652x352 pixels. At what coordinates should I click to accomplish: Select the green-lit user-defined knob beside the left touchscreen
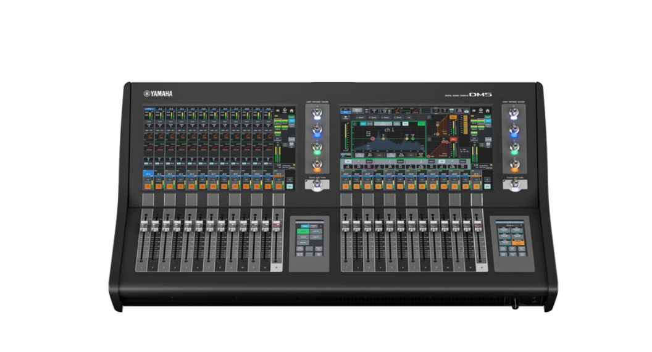click(x=317, y=149)
